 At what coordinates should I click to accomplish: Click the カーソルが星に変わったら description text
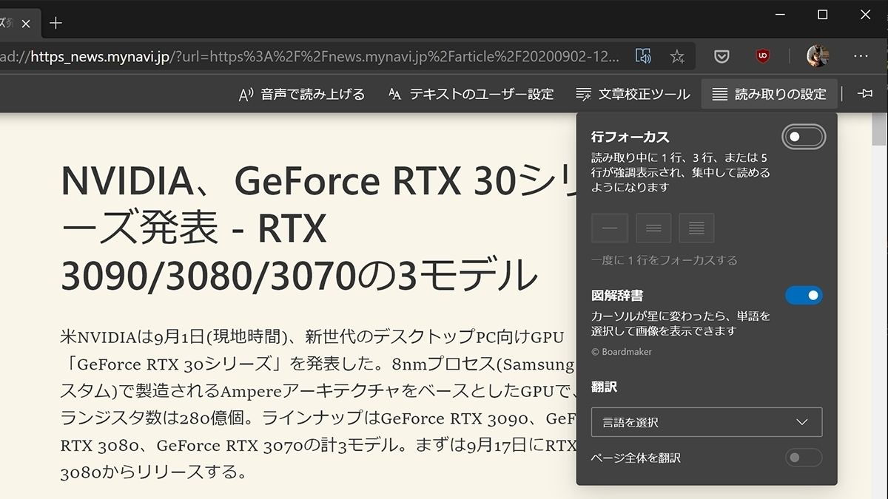point(681,324)
